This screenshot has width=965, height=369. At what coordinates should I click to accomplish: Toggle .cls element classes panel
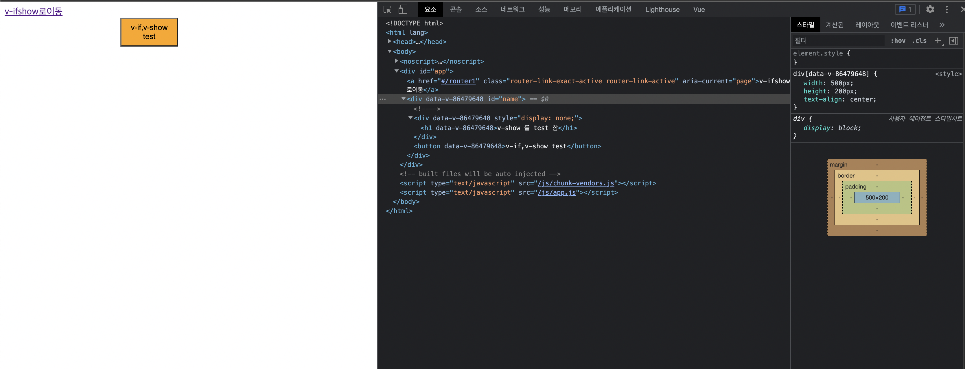click(919, 40)
